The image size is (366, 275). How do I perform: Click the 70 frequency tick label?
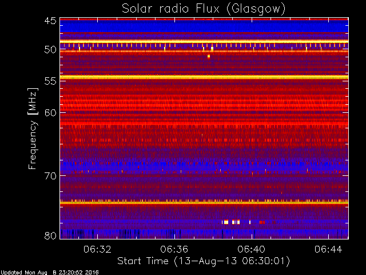(x=50, y=176)
